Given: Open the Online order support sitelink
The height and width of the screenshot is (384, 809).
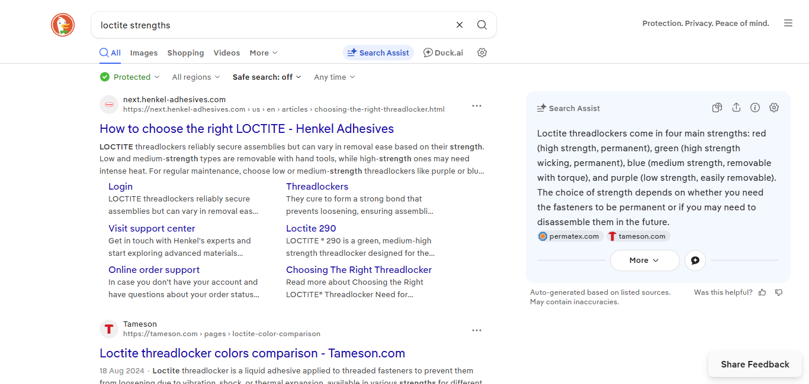Looking at the screenshot, I should (x=154, y=270).
